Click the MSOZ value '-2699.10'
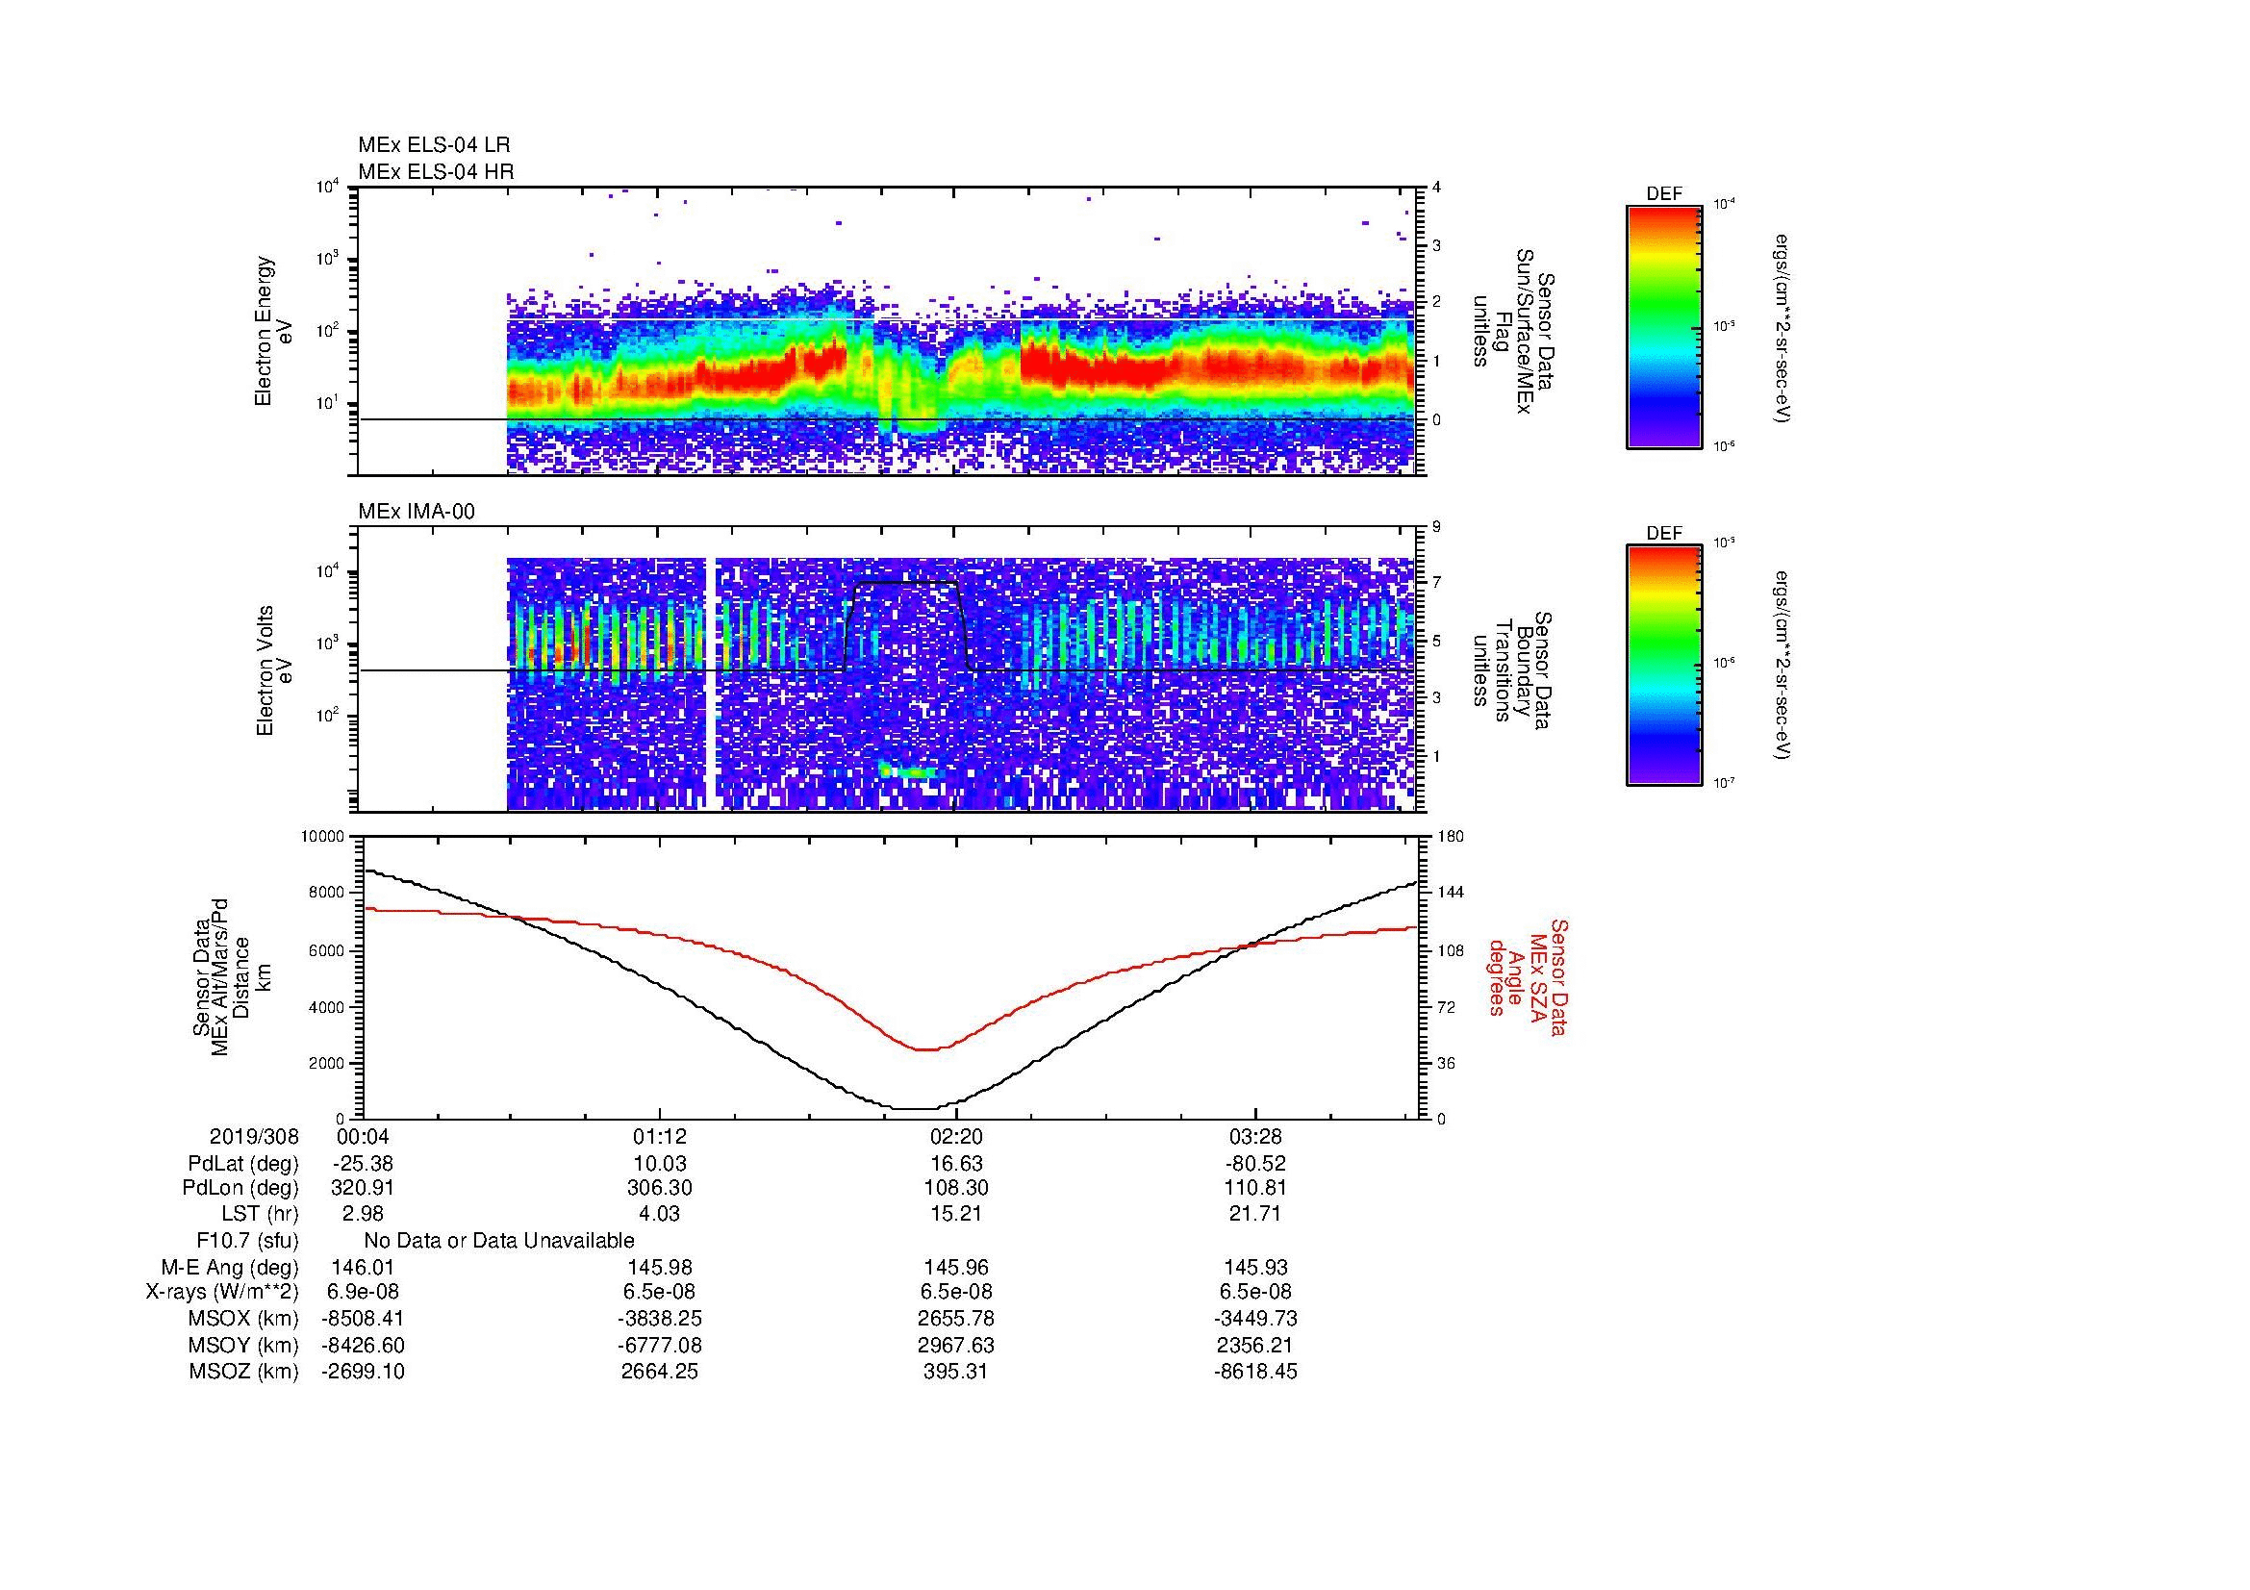 tap(364, 1372)
